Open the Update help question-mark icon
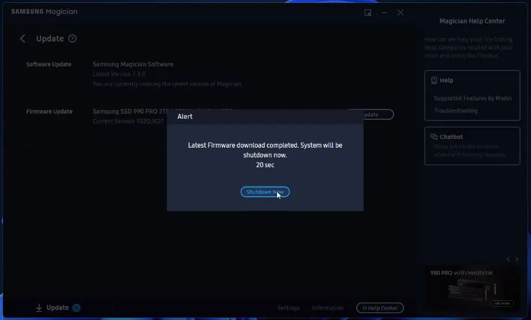 point(72,39)
